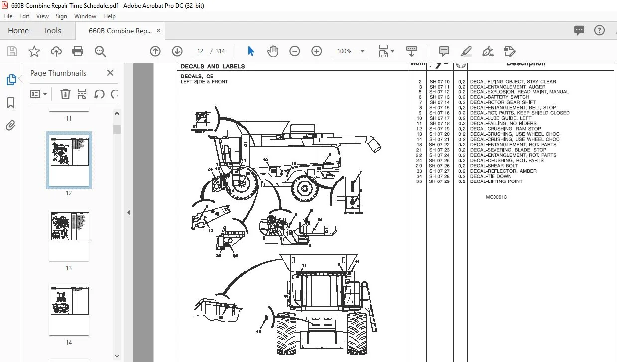Open the Sign document tool
Image resolution: width=617 pixels, height=362 pixels.
point(488,51)
